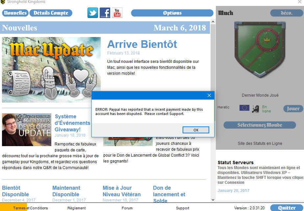Open the Facebook icon link
The width and height of the screenshot is (304, 211).
point(105,13)
